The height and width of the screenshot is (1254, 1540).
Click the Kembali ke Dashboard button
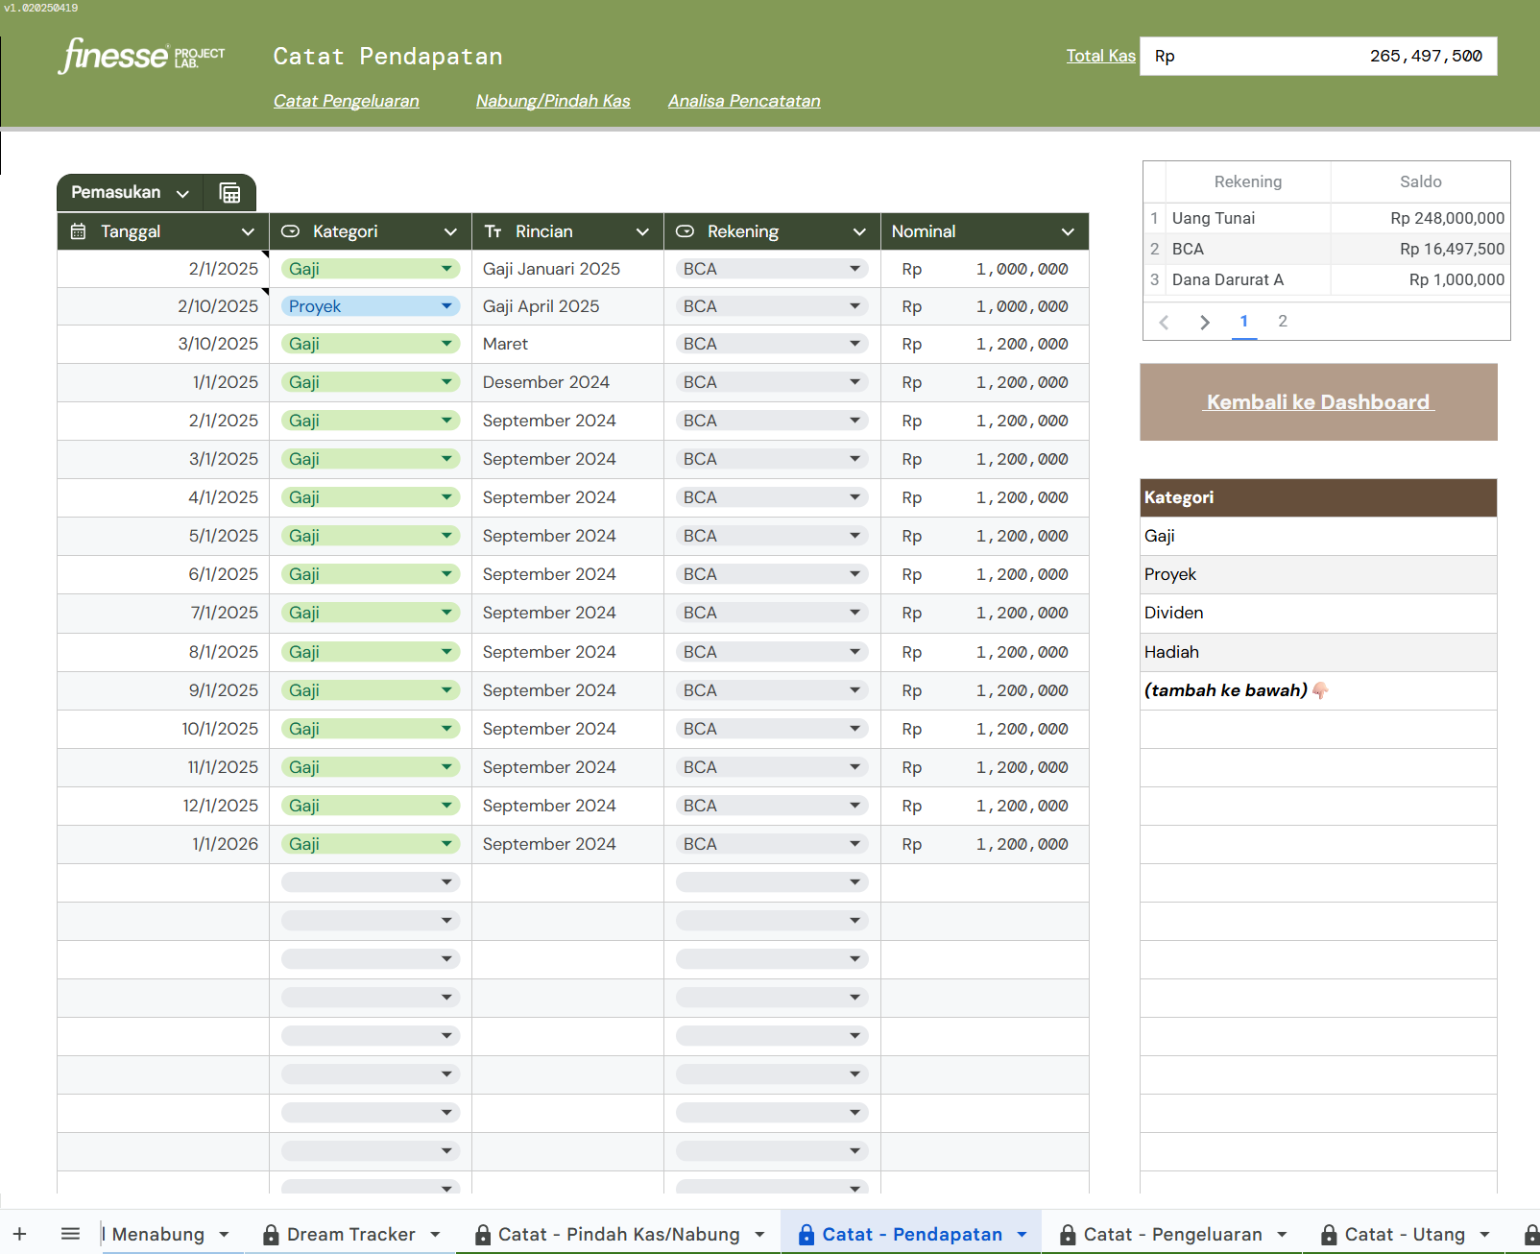coord(1317,402)
